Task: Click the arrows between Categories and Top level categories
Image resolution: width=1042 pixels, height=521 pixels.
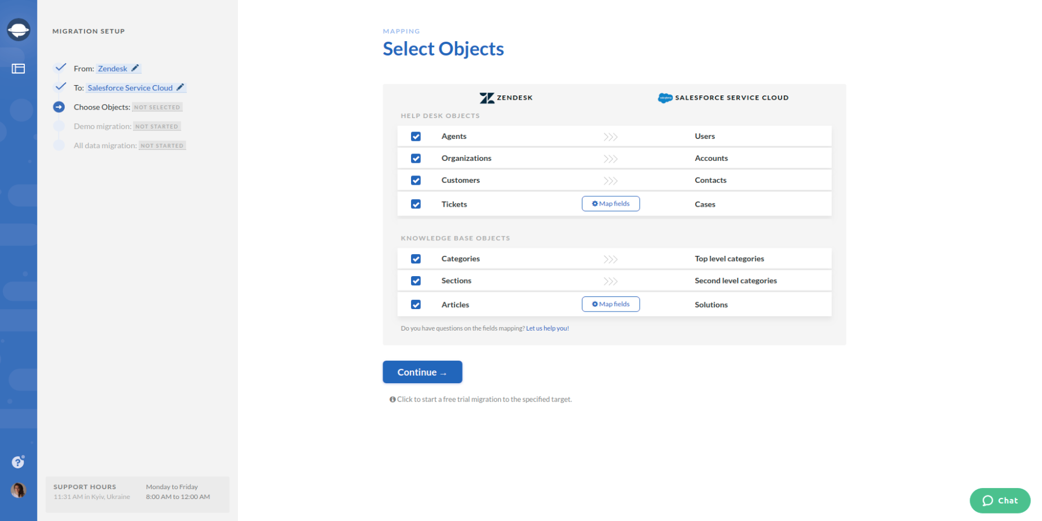Action: point(611,258)
